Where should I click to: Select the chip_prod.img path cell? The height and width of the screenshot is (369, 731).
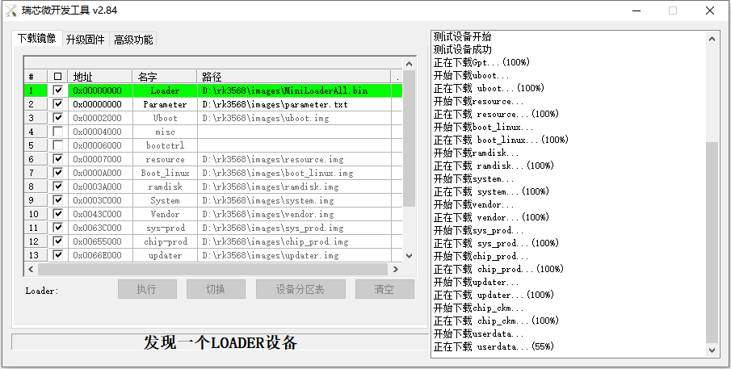[294, 241]
